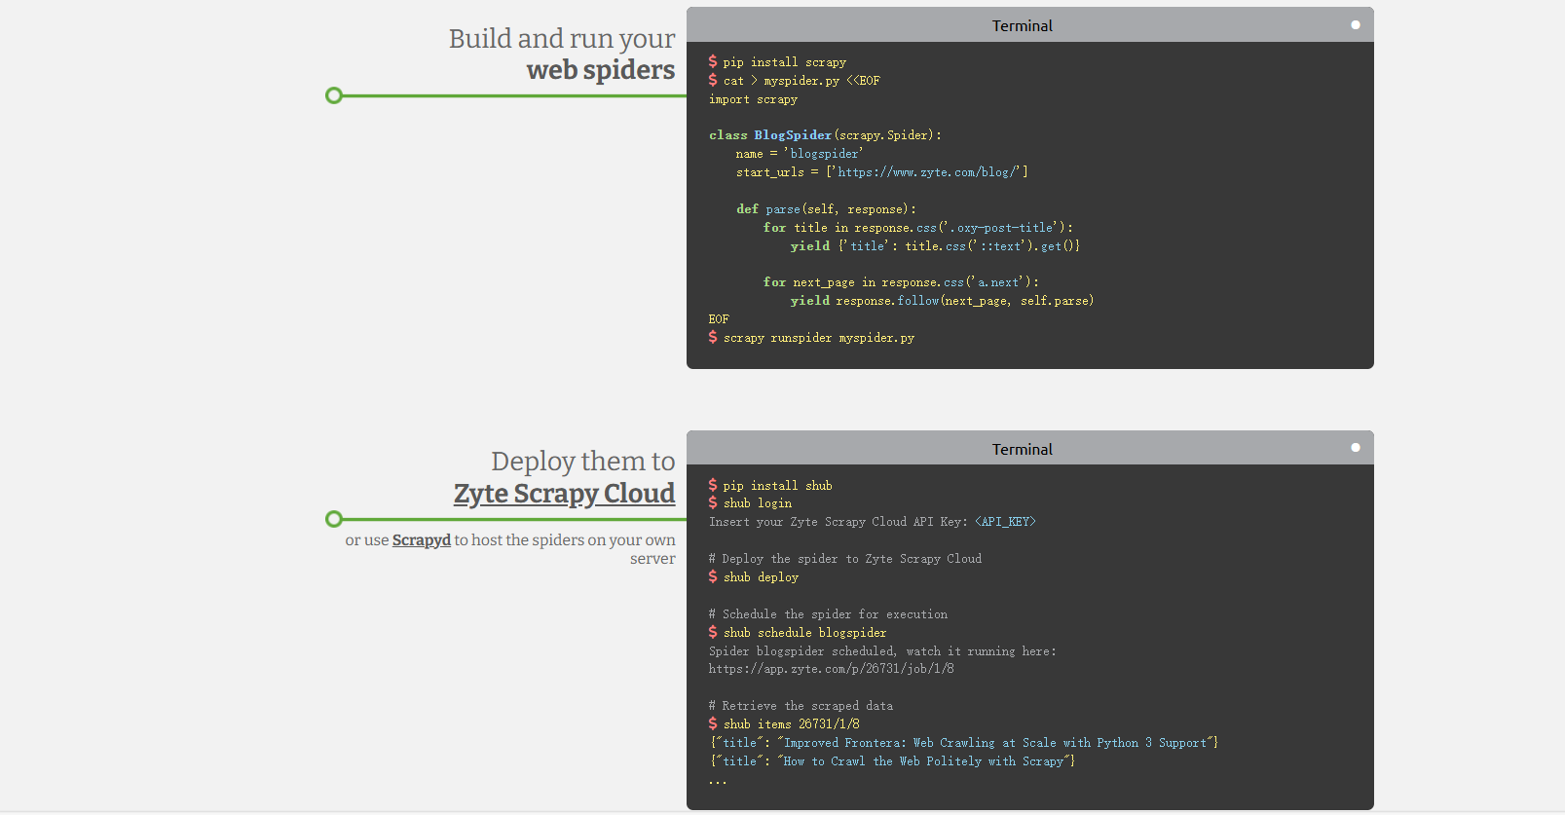Image resolution: width=1565 pixels, height=815 pixels.
Task: Click the 'pip install shub' command
Action: tap(769, 486)
